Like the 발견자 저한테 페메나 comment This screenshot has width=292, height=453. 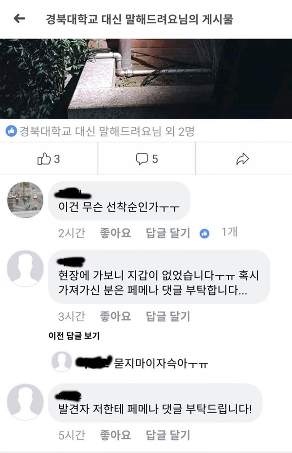[115, 435]
